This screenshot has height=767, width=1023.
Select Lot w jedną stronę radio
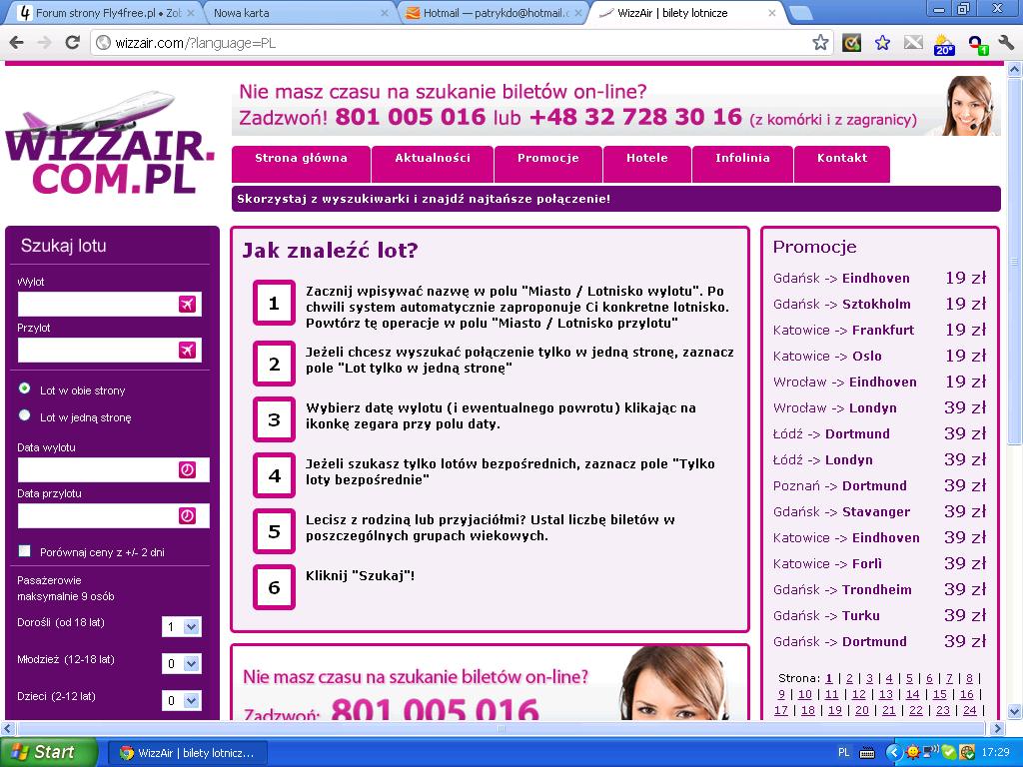click(25, 415)
